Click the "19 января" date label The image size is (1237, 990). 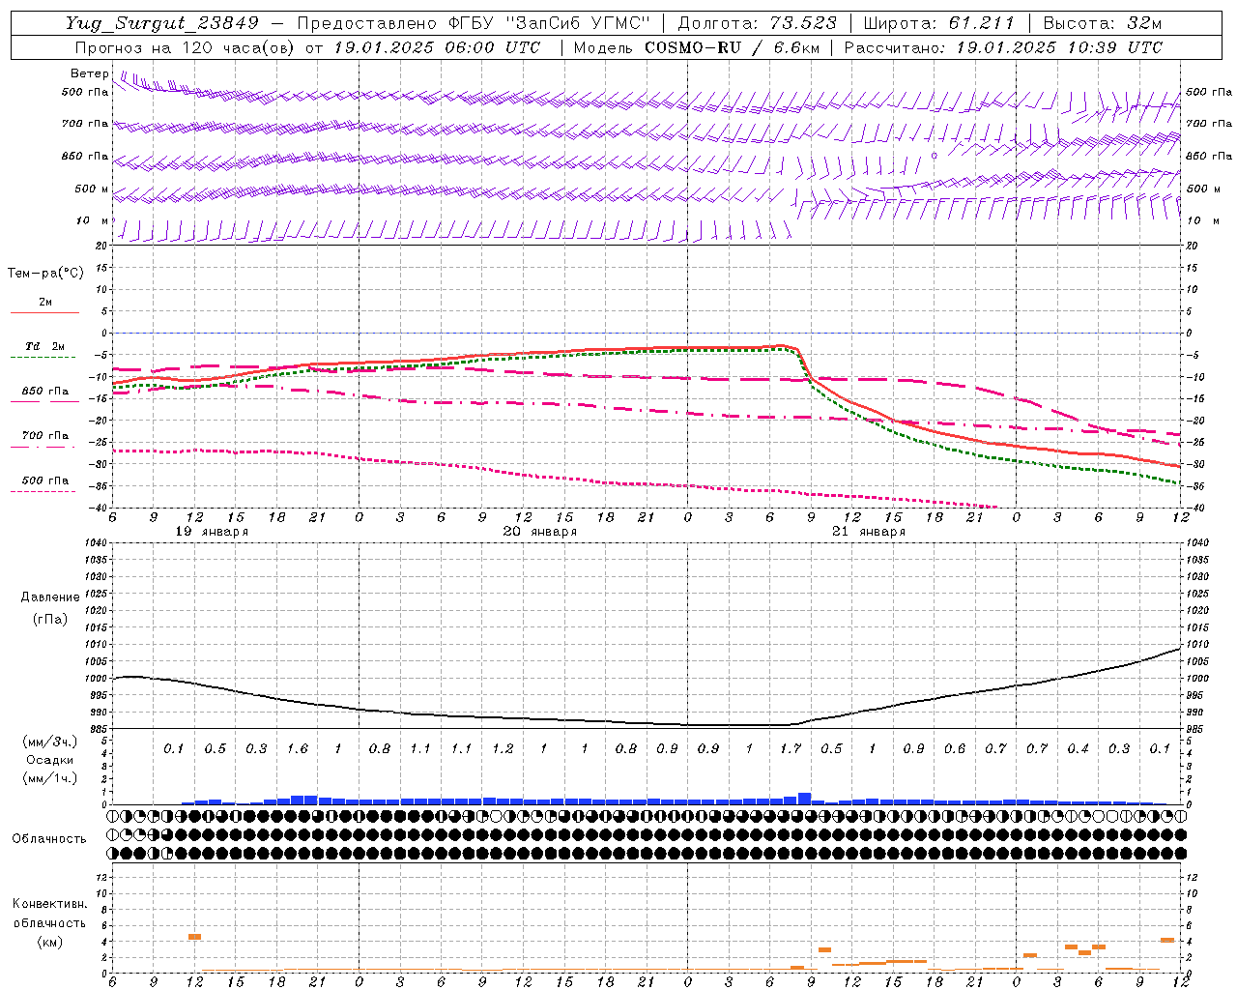[x=212, y=532]
